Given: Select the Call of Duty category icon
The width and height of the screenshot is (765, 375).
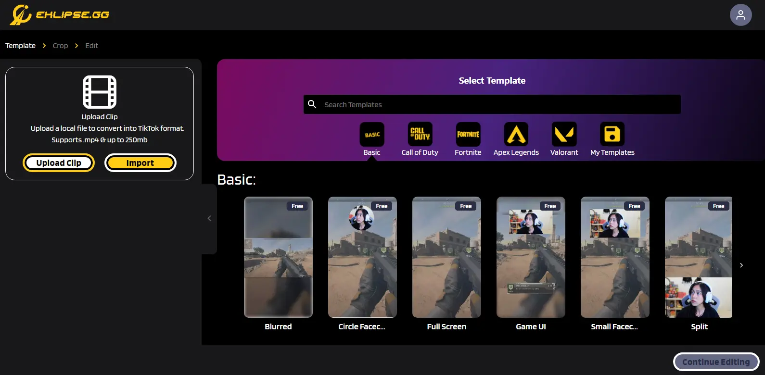Looking at the screenshot, I should point(420,134).
